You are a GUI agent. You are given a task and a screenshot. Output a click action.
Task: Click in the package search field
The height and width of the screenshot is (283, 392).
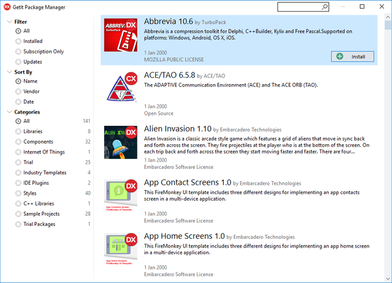[x=303, y=7]
